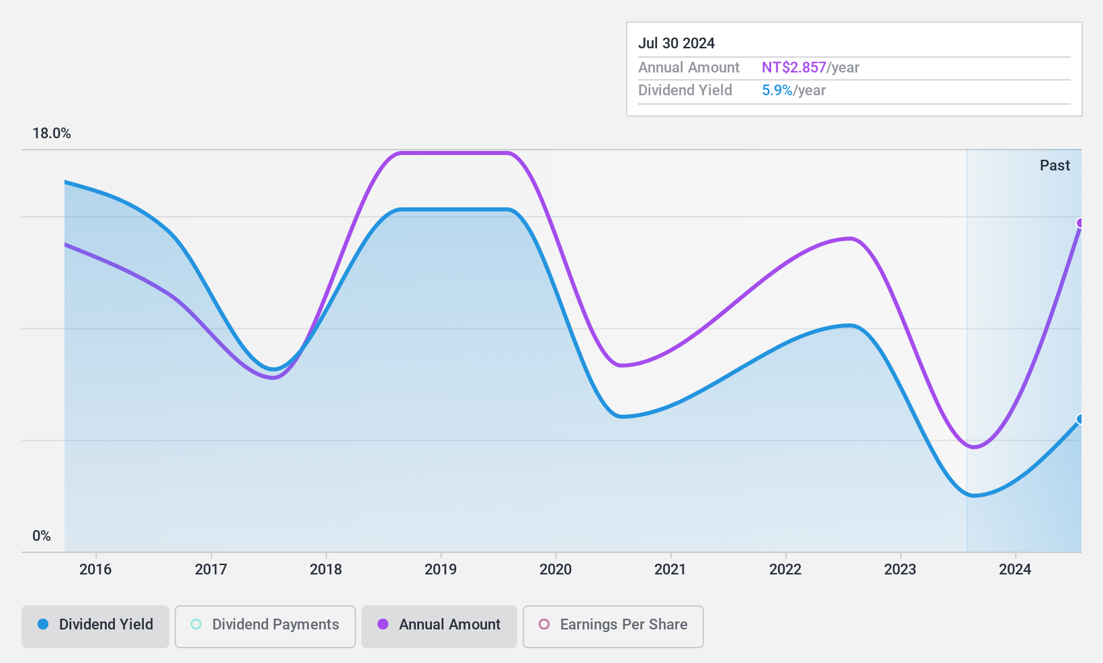The image size is (1103, 663).
Task: Enable the Earnings Per Share series
Action: click(x=613, y=627)
